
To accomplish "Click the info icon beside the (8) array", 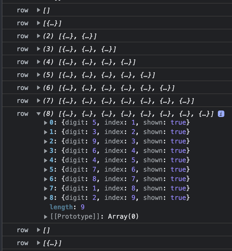I will click(221, 114).
